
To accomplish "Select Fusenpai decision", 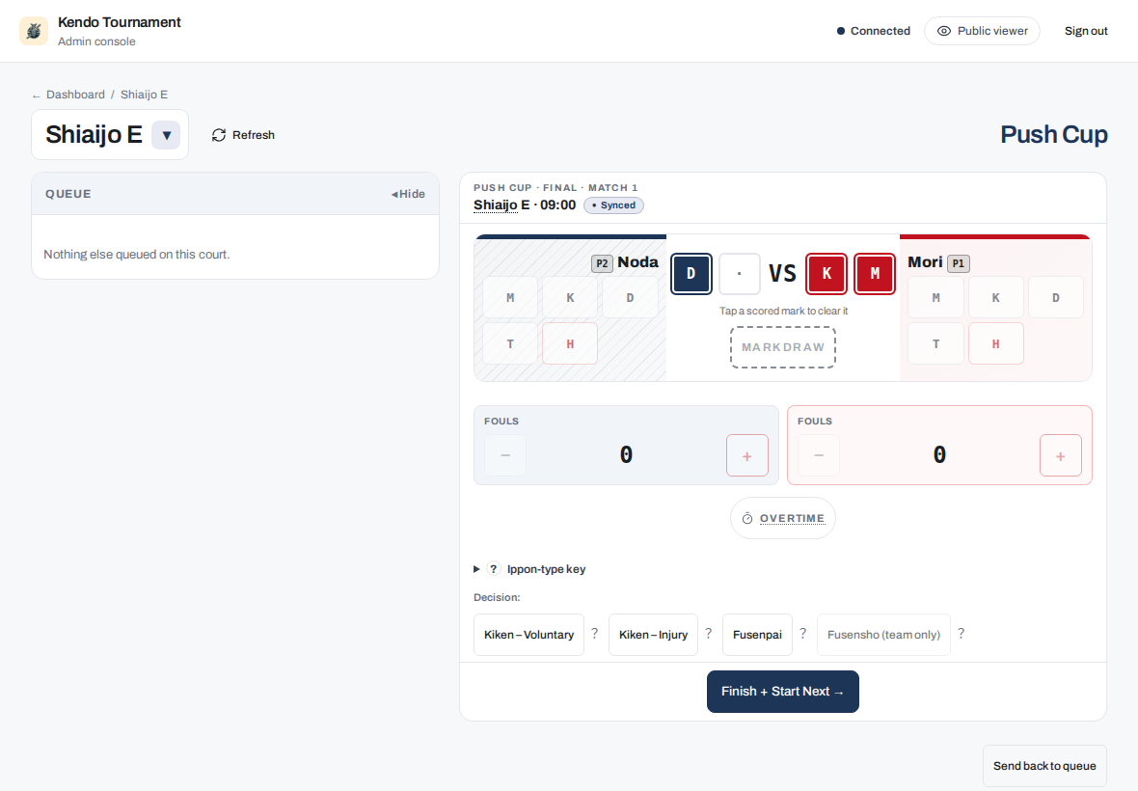I will (757, 635).
